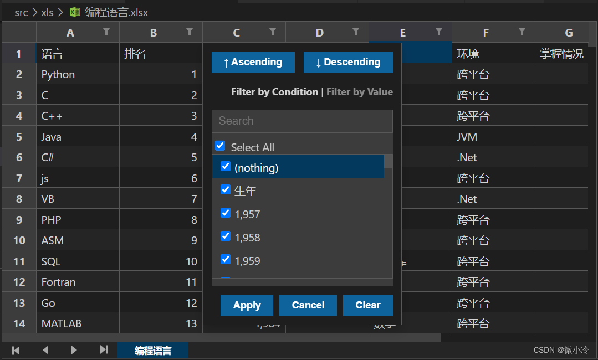Select column A header
The image size is (598, 360).
[x=78, y=32]
